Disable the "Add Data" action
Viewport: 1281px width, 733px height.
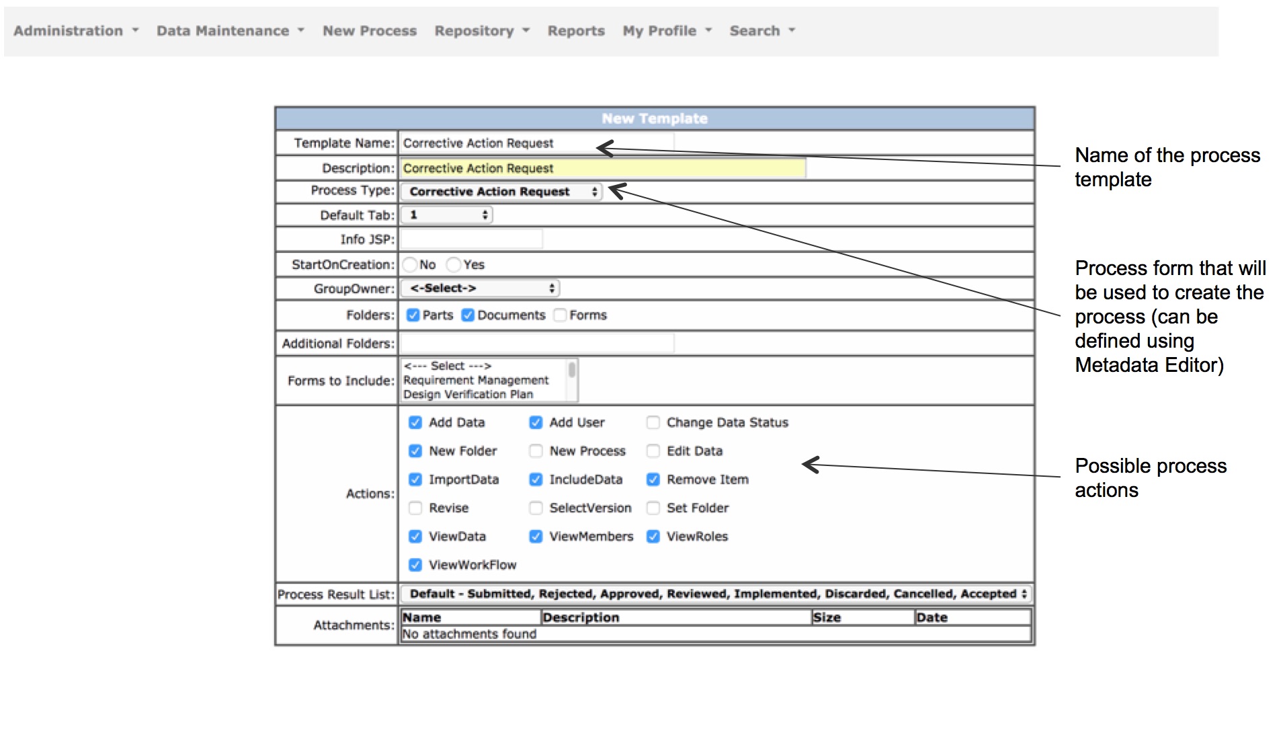click(415, 422)
